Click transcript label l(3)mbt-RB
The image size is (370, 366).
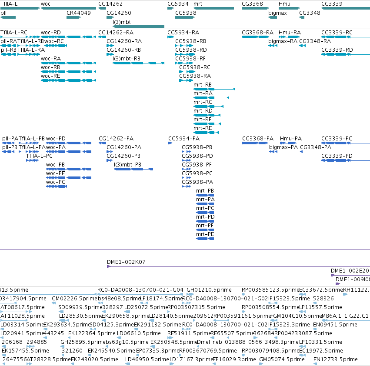(127, 59)
